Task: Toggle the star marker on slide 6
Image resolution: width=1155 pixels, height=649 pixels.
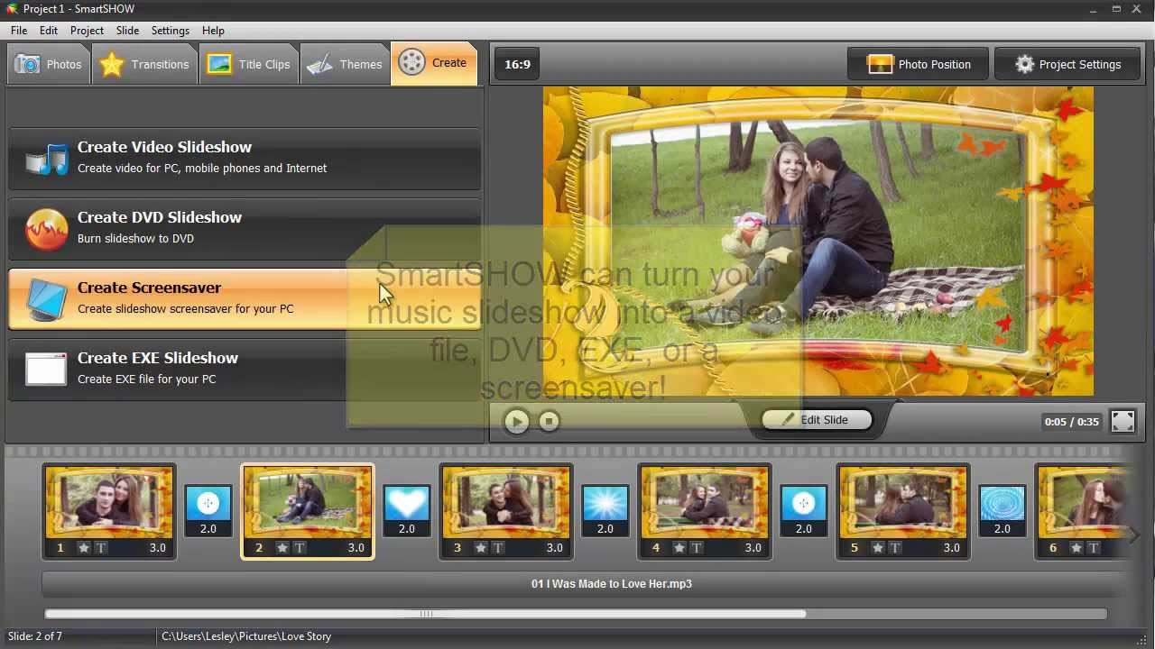Action: click(x=1074, y=547)
